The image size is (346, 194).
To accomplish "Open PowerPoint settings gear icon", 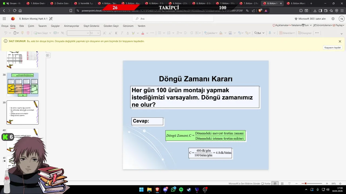I will [x=333, y=19].
